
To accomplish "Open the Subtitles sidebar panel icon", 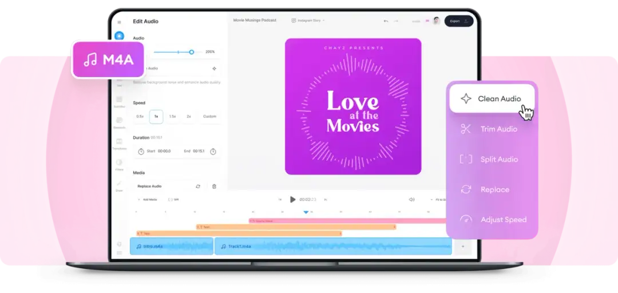I will point(119,100).
